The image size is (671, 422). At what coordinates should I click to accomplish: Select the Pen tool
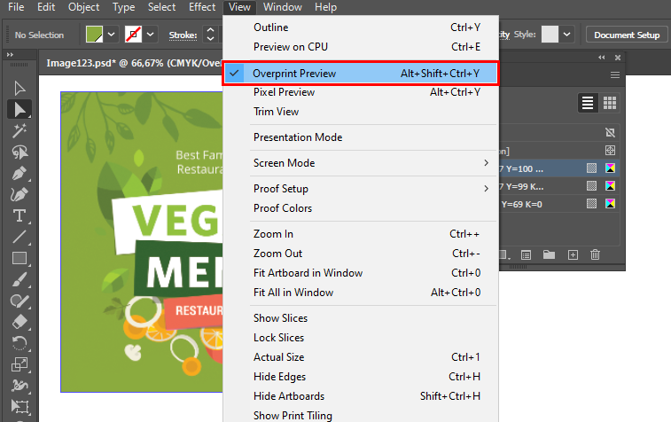point(20,173)
